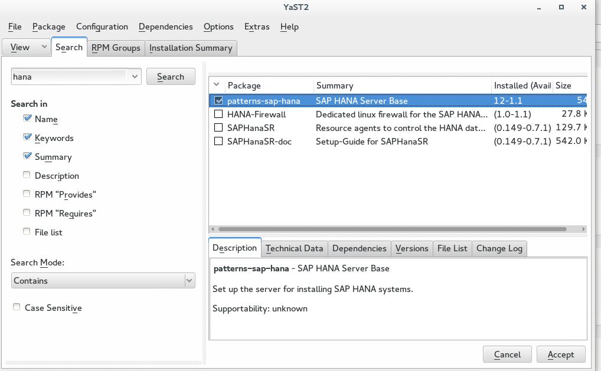601x371 pixels.
Task: Click the sort arrow on Package column
Action: (216, 86)
